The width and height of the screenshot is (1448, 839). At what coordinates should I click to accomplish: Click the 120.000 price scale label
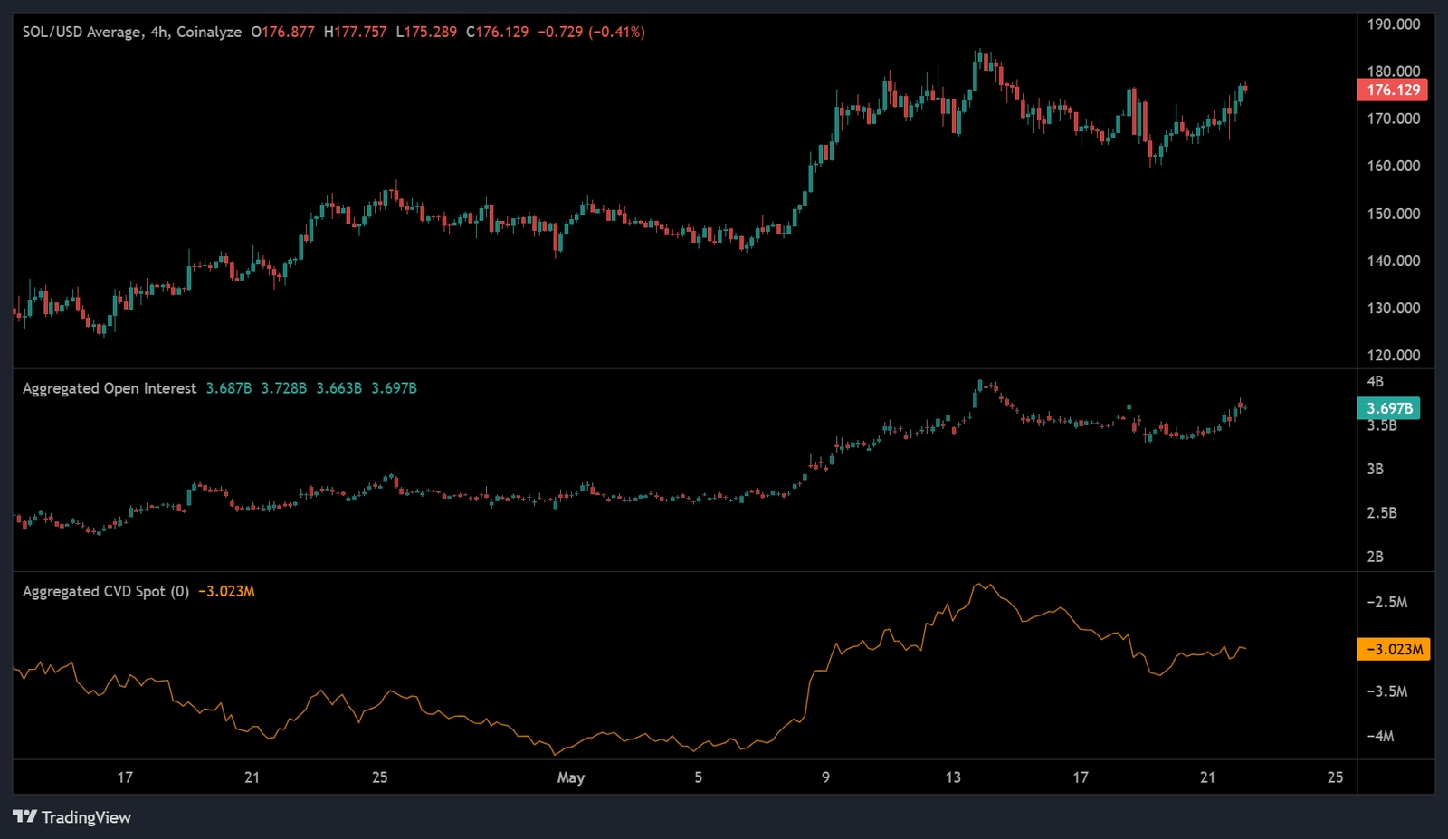point(1394,355)
